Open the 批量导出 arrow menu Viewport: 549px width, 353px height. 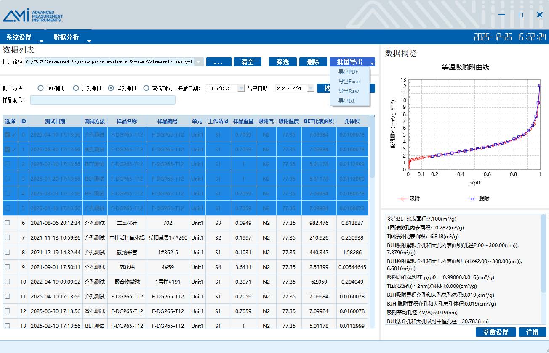(x=372, y=62)
